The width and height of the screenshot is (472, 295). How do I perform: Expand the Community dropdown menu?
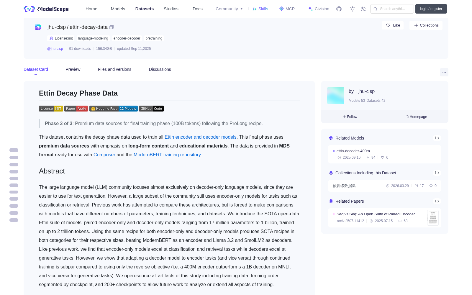click(x=229, y=9)
